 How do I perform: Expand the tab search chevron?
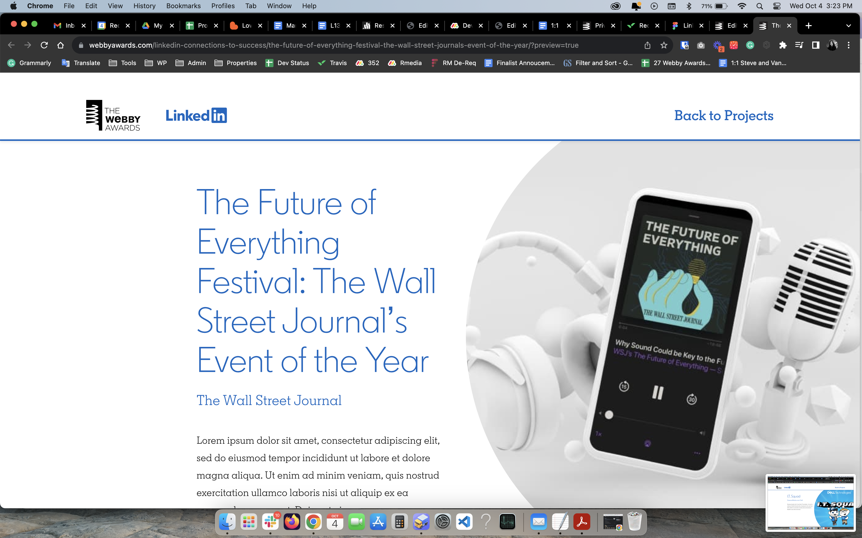(x=848, y=26)
